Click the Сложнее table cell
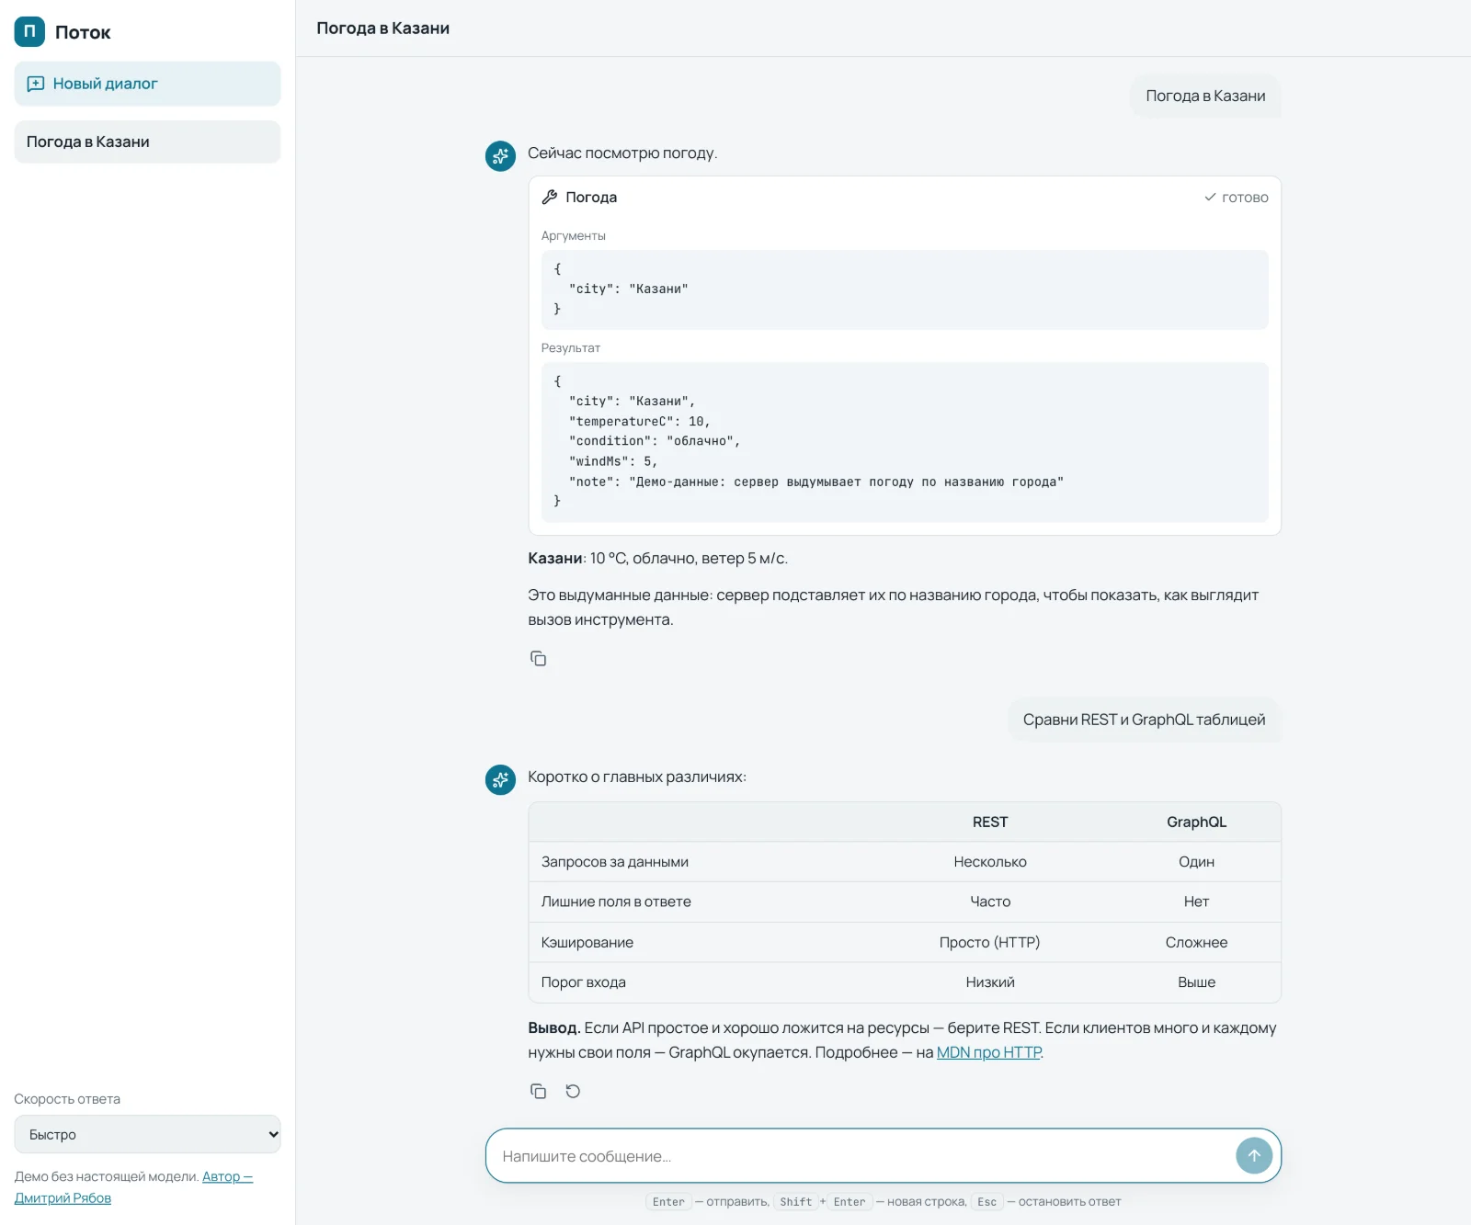 [1196, 942]
